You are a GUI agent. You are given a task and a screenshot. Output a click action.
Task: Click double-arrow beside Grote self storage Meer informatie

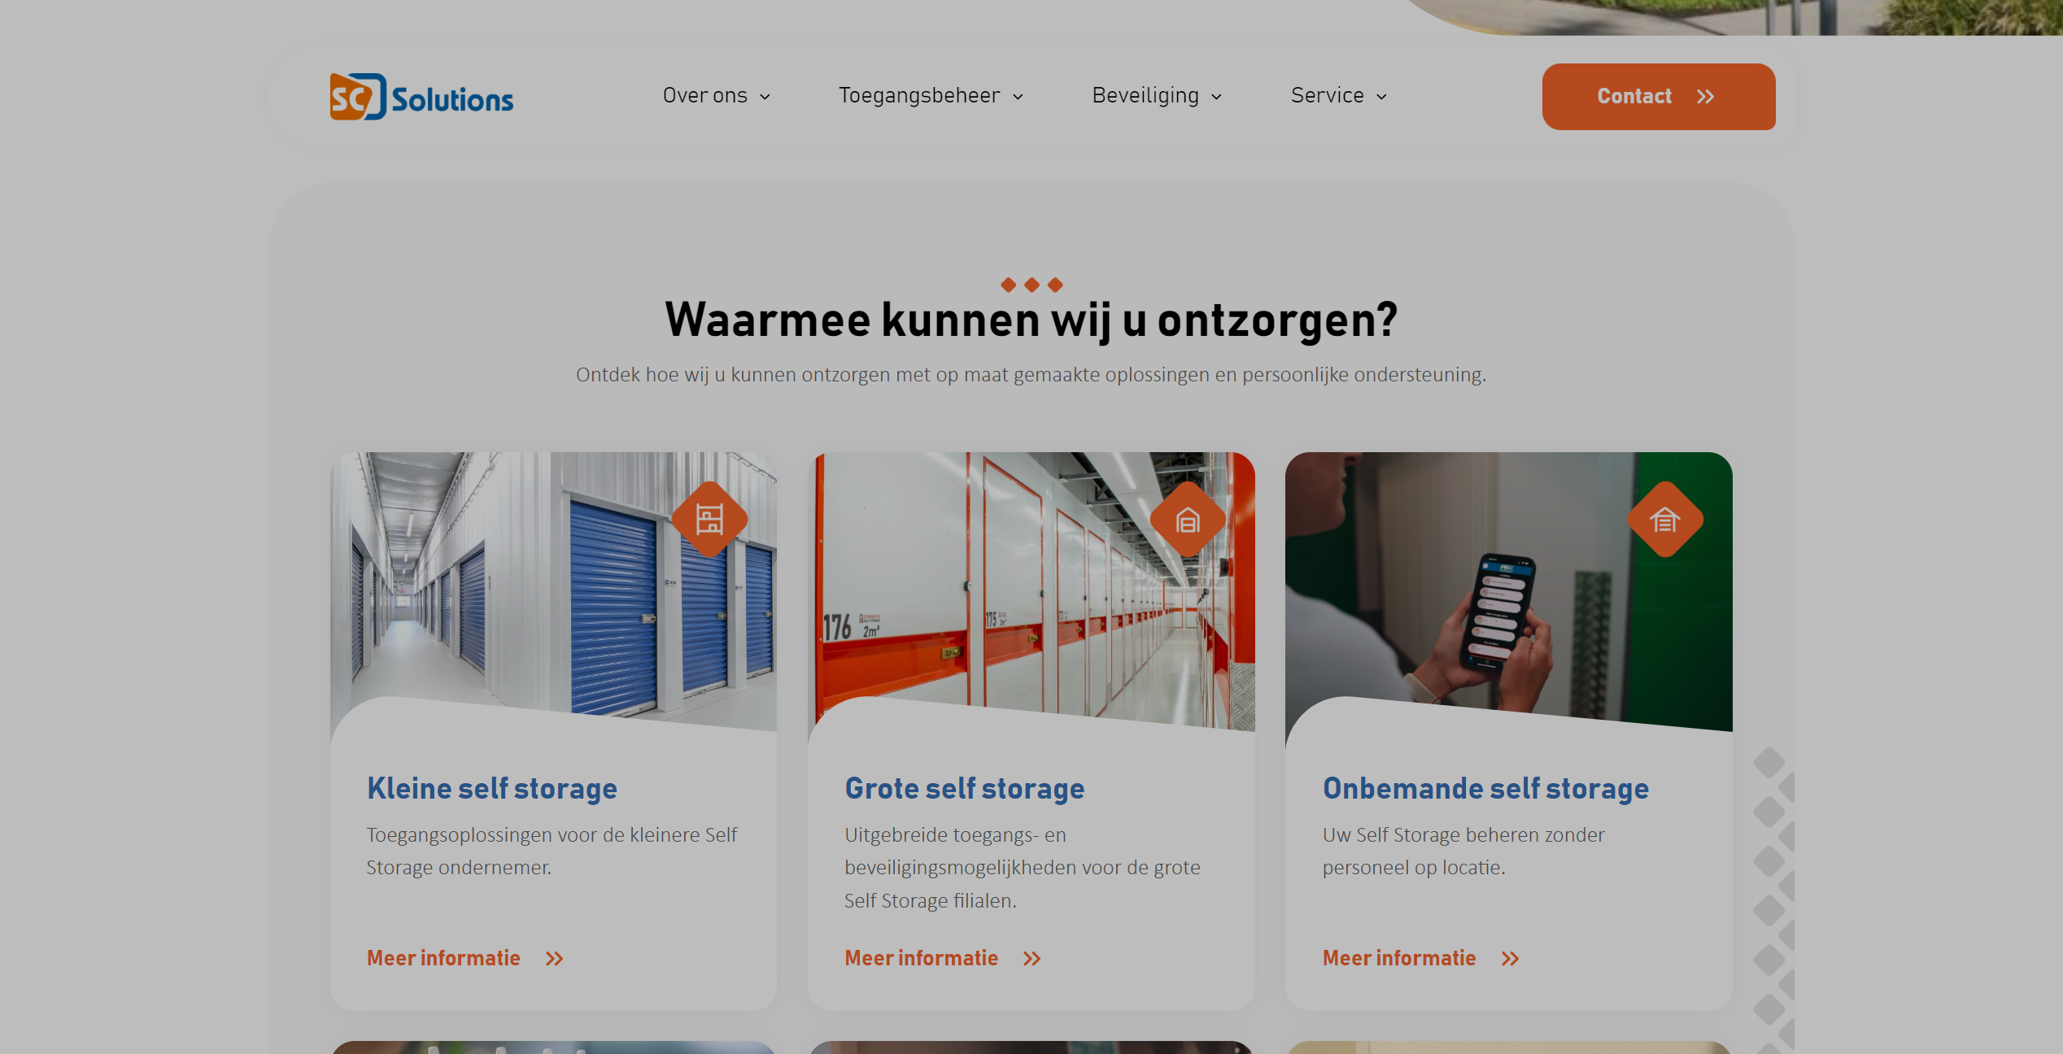(x=1032, y=959)
